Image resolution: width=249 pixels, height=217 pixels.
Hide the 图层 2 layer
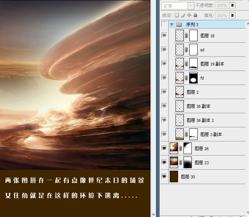coord(164,92)
